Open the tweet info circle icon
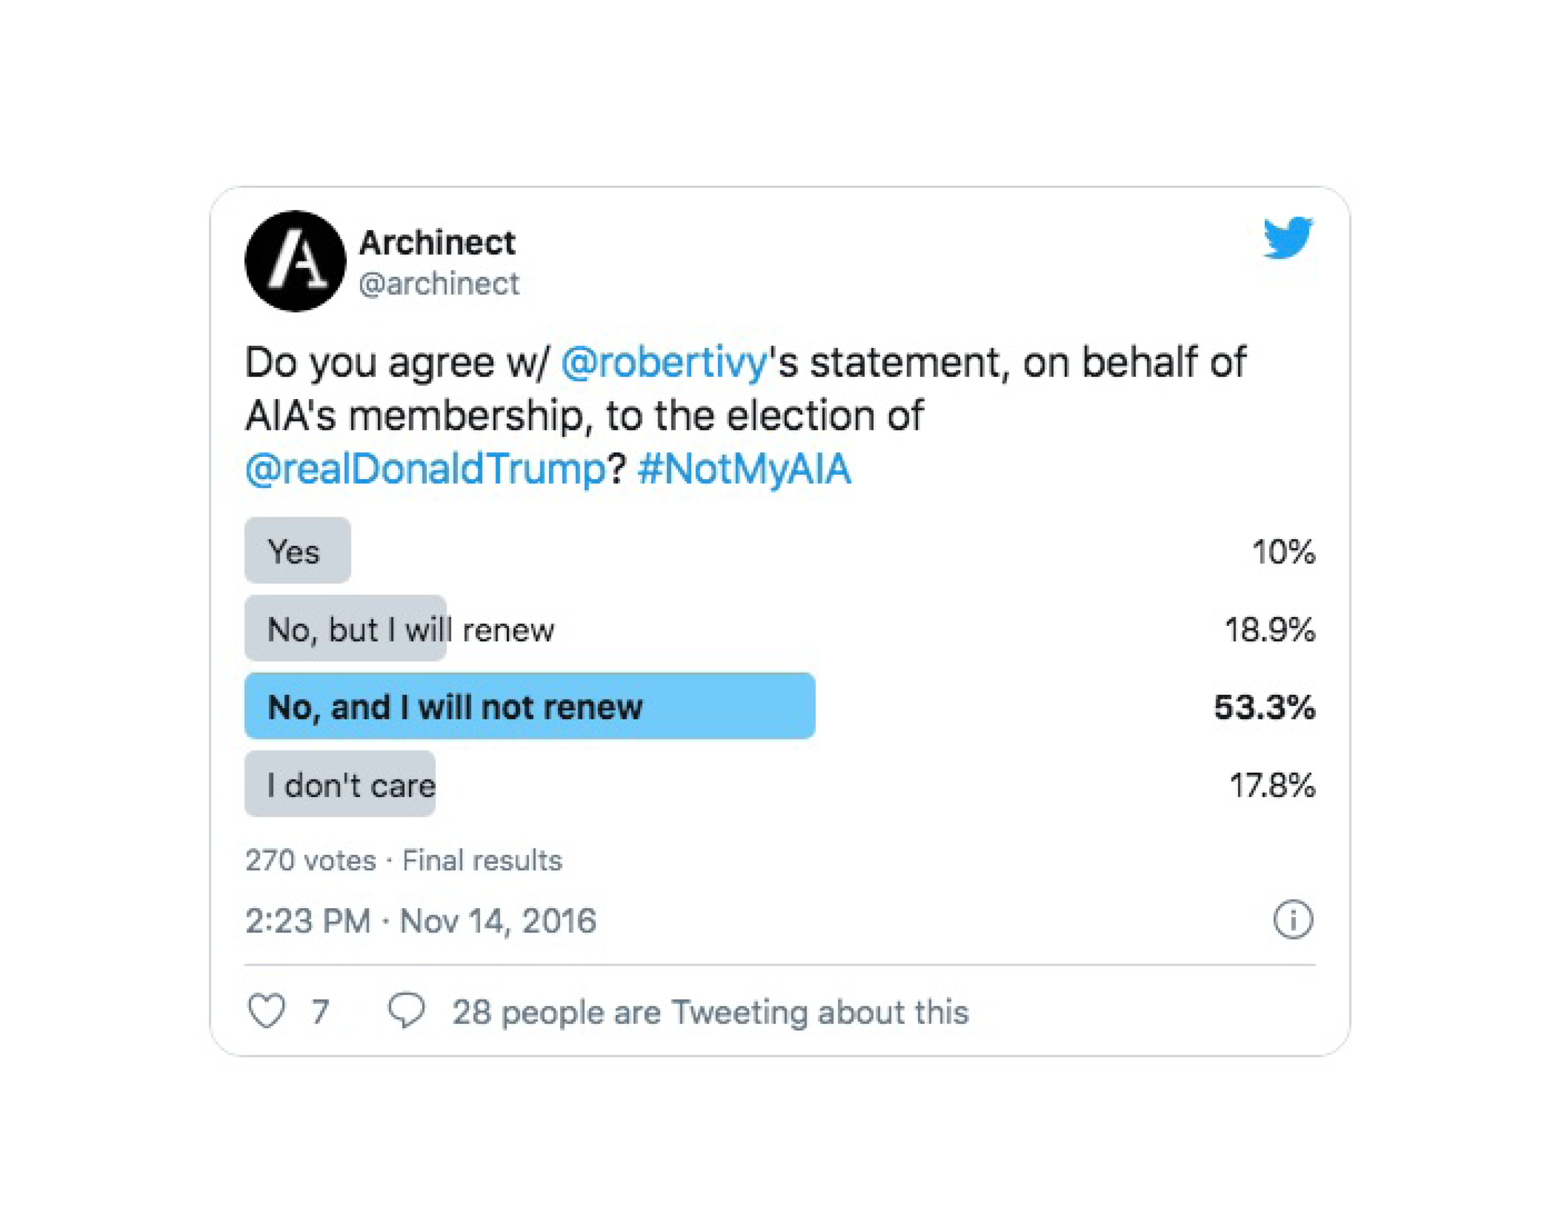1556x1223 pixels. pyautogui.click(x=1292, y=919)
